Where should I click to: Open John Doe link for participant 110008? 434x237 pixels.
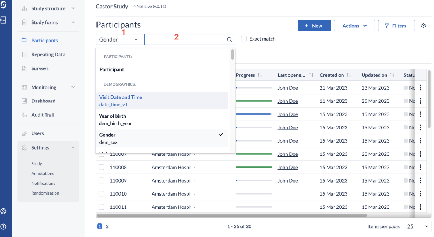(x=288, y=168)
